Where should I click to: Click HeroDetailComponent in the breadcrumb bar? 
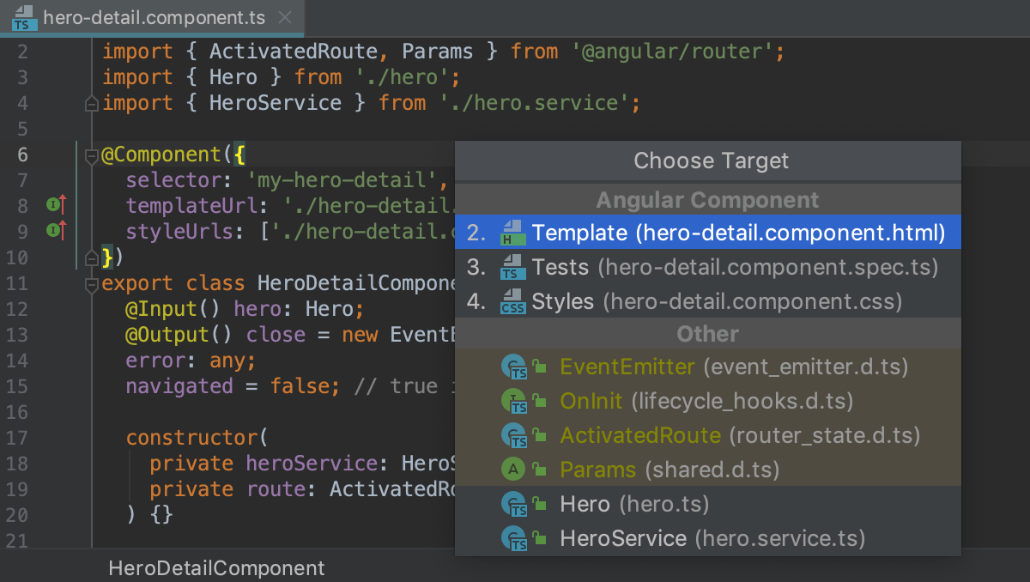(x=215, y=568)
